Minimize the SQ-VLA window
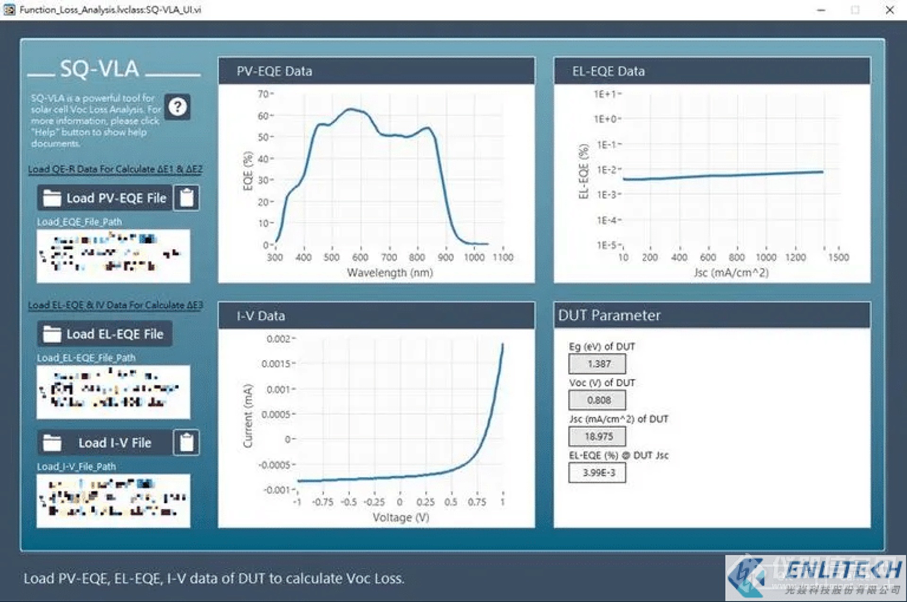Viewport: 907px width, 602px height. [x=821, y=10]
